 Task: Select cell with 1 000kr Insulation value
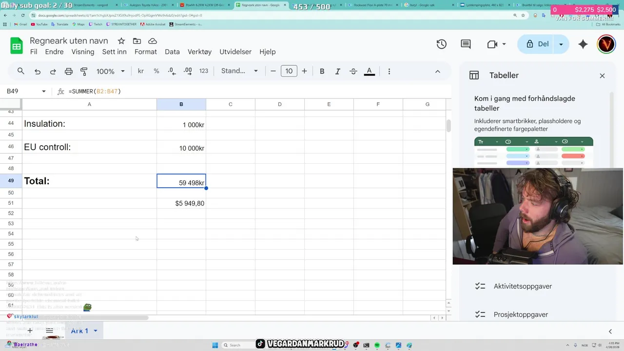(181, 124)
